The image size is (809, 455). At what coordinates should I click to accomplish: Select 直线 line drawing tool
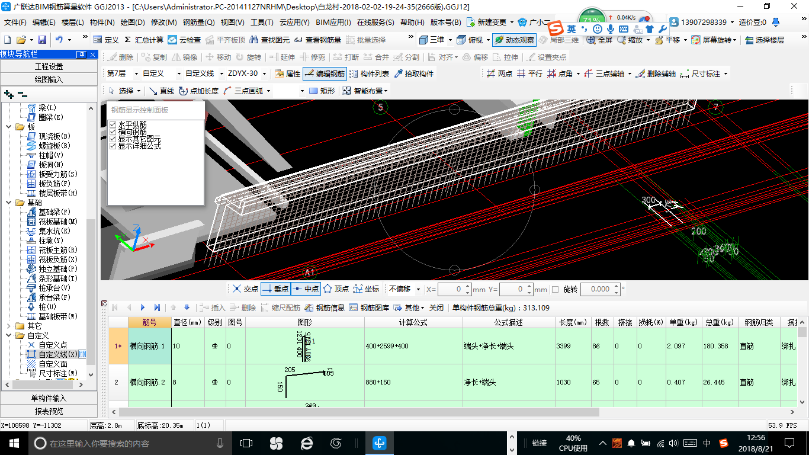(x=161, y=91)
